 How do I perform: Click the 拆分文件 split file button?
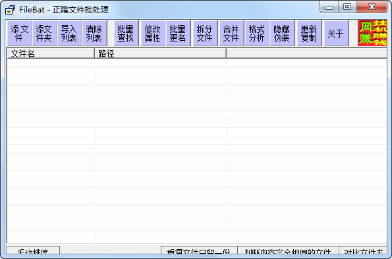pos(205,33)
